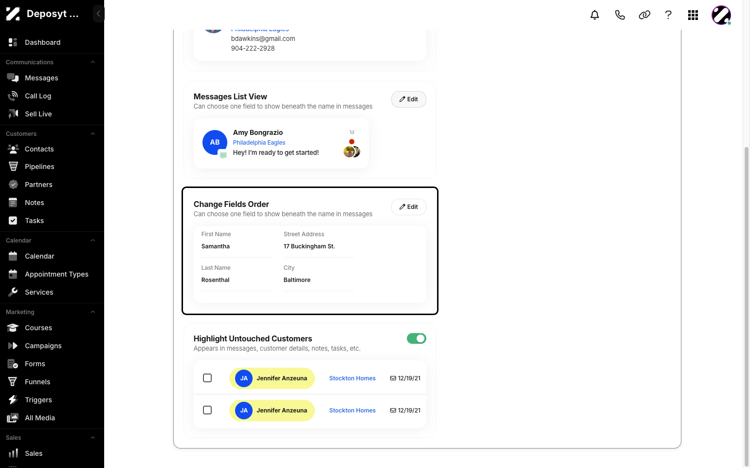Check the second Jennifer Anzeuna row checkbox
Screen dimensions: 750x468
[x=207, y=410]
